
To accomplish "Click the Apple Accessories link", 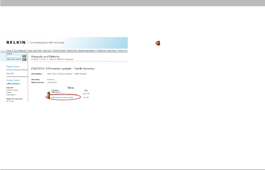I will pos(14,99).
